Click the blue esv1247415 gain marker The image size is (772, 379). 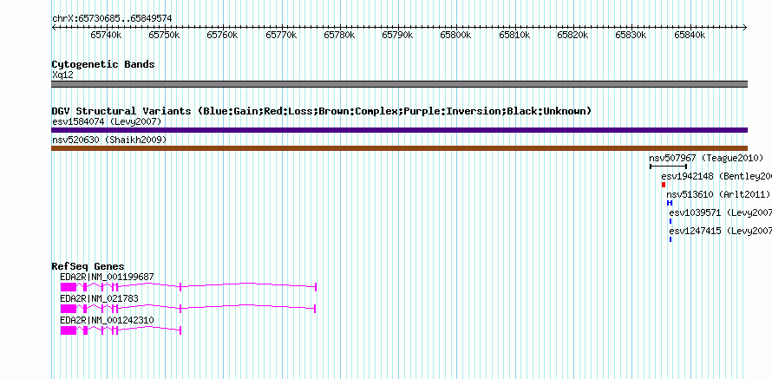671,239
